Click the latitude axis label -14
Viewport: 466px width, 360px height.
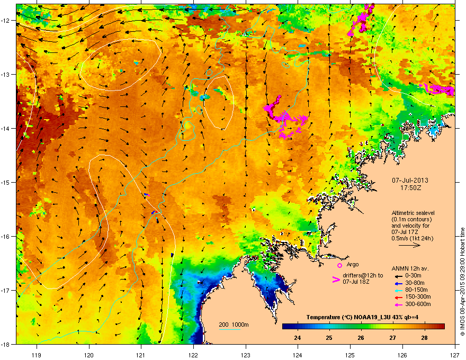pyautogui.click(x=5, y=128)
